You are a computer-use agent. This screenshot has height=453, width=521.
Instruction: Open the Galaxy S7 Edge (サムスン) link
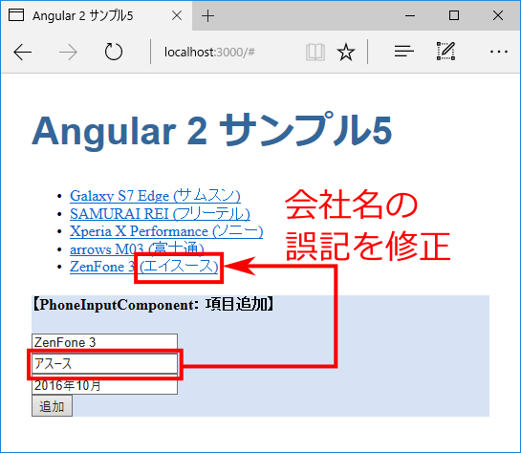155,196
